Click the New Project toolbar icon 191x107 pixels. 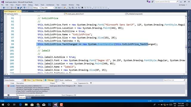pyautogui.click(x=11, y=8)
